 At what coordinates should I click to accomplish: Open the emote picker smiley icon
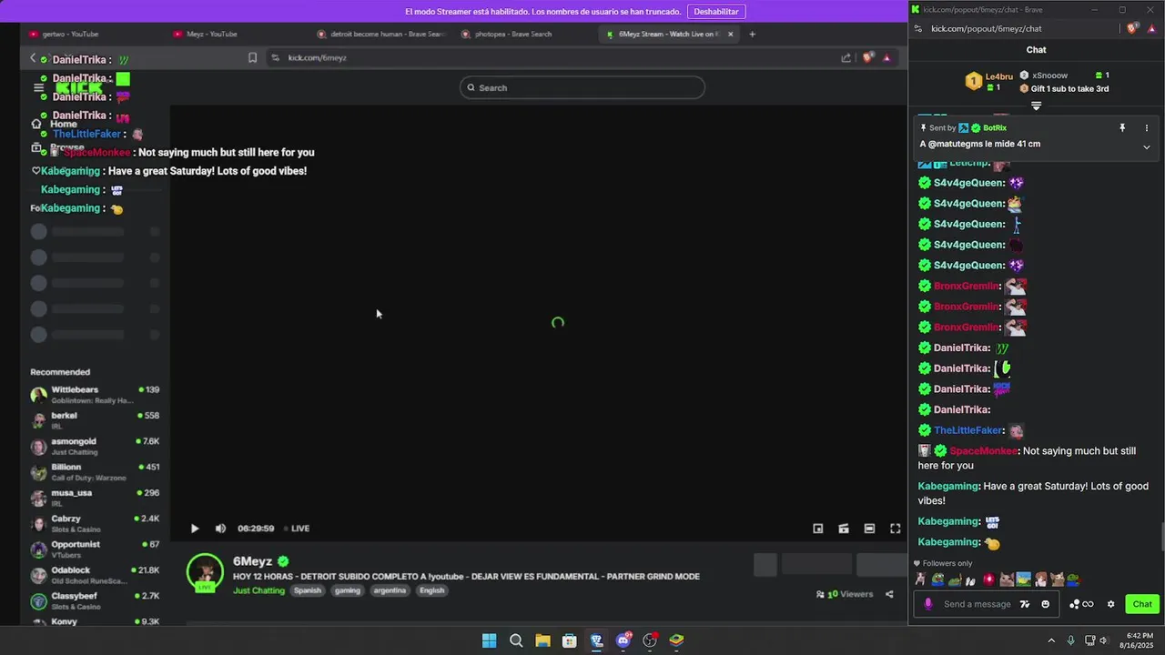pyautogui.click(x=1045, y=604)
